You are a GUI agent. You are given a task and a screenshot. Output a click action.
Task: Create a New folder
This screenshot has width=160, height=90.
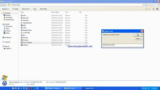click(x=43, y=9)
